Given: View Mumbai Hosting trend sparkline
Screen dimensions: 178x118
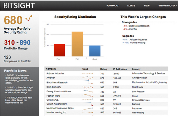Looking at the screenshot, I should [x=87, y=113].
